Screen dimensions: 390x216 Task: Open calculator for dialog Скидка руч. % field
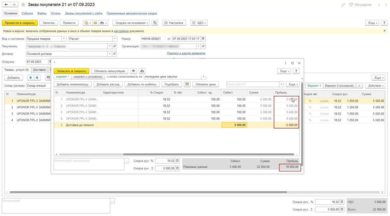click(177, 161)
